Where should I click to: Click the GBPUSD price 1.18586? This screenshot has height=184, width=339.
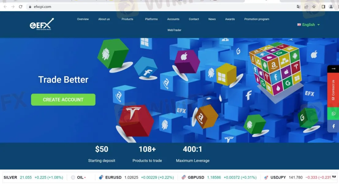pos(214,177)
